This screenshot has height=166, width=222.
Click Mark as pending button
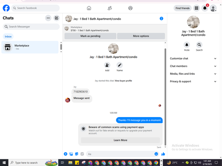(x=90, y=36)
